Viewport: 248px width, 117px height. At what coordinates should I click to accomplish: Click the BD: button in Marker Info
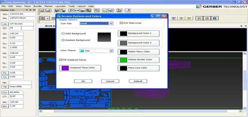pos(5,106)
